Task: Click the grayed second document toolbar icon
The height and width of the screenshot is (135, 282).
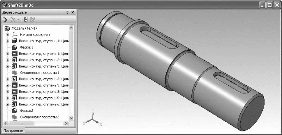Action: coord(33,19)
